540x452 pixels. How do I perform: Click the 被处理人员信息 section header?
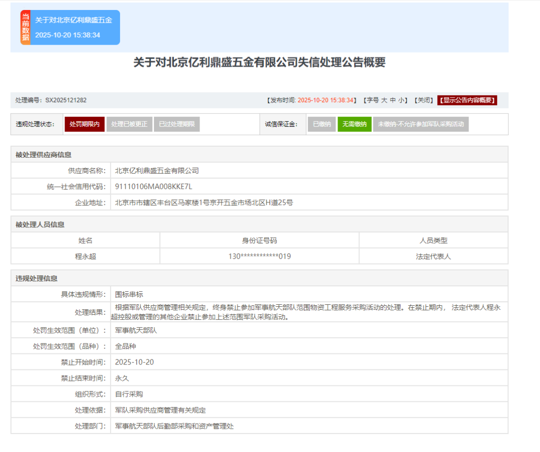40,225
